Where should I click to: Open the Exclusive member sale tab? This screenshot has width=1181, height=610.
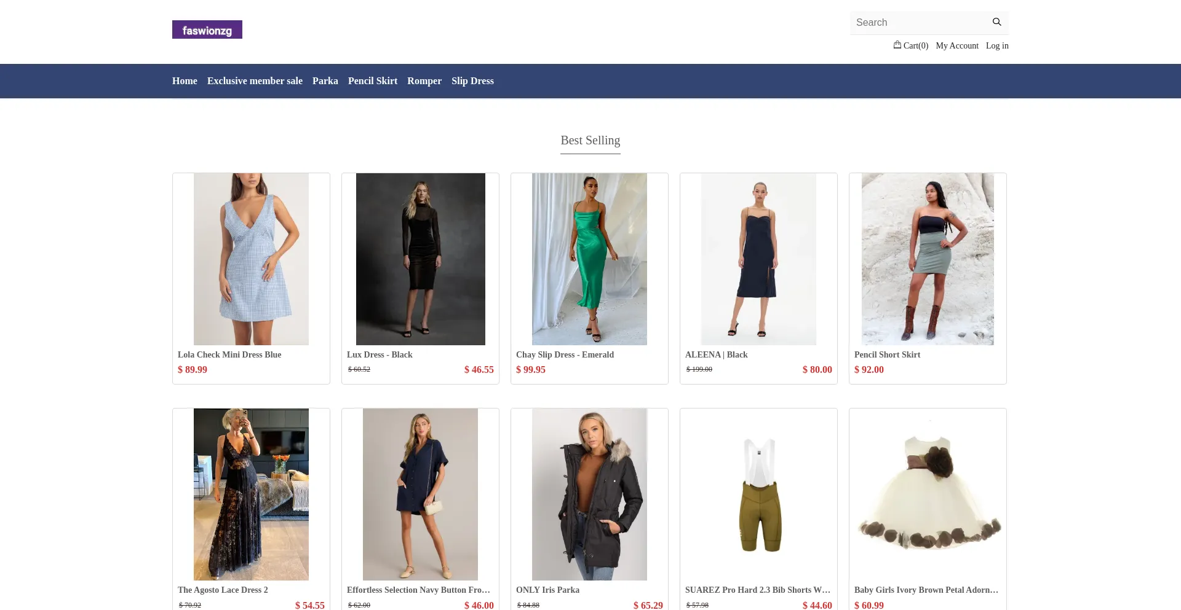255,80
